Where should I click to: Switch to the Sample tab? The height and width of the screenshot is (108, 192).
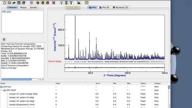pyautogui.click(x=33, y=7)
